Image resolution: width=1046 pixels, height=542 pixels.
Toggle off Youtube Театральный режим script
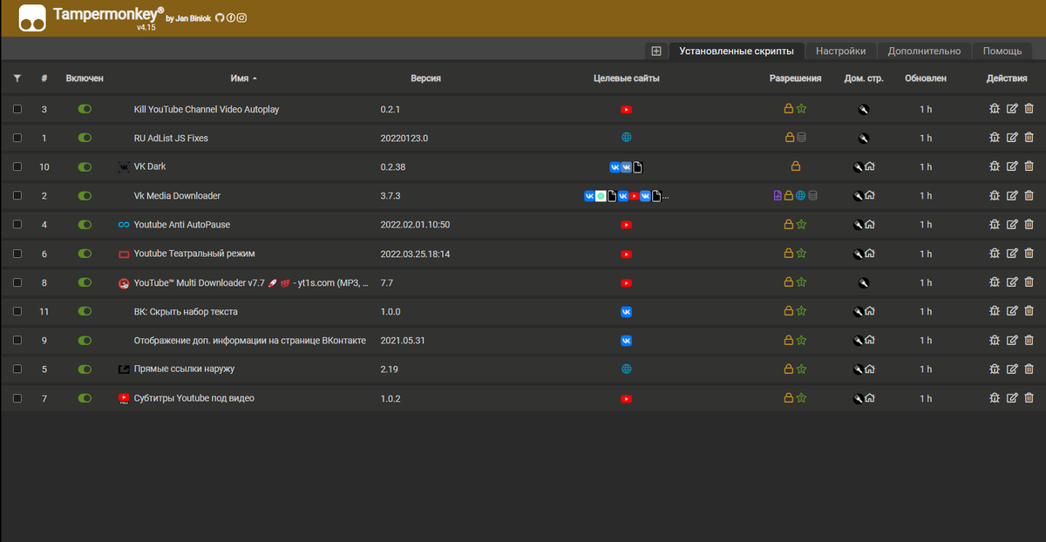85,254
